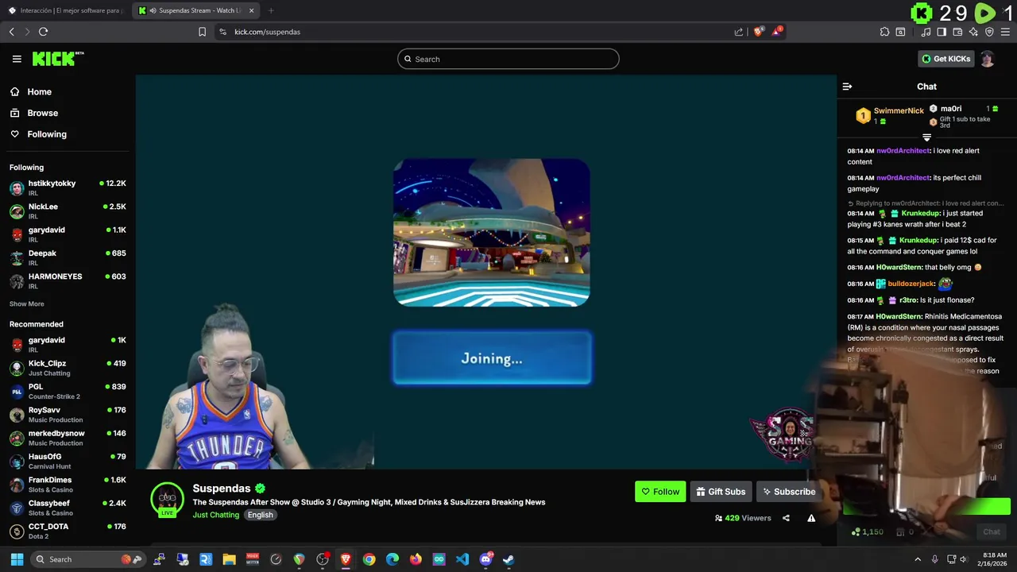Reload the current page
This screenshot has height=572, width=1017.
[x=43, y=32]
